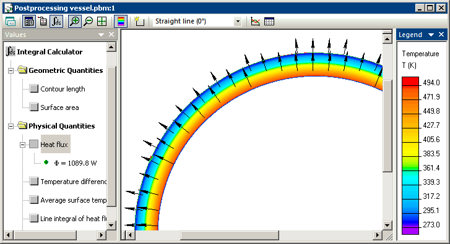Collapse the Heat flux result node
The width and height of the screenshot is (450, 244).
[x=22, y=145]
